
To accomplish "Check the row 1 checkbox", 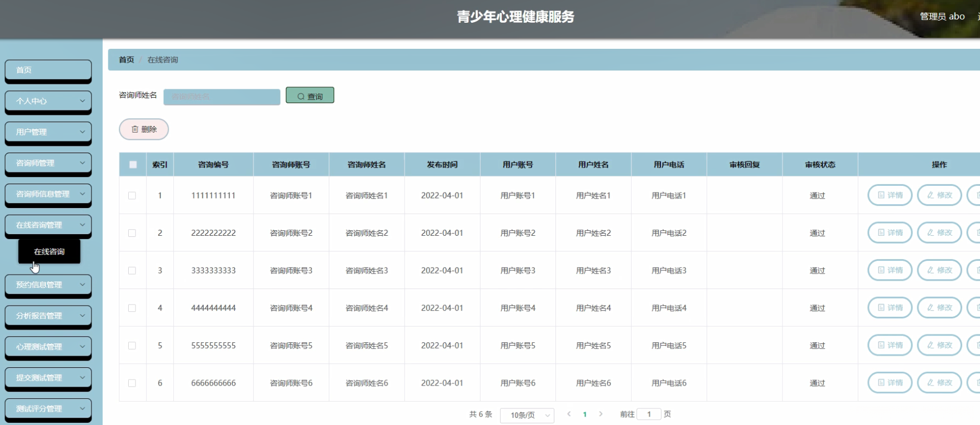I will pos(132,195).
